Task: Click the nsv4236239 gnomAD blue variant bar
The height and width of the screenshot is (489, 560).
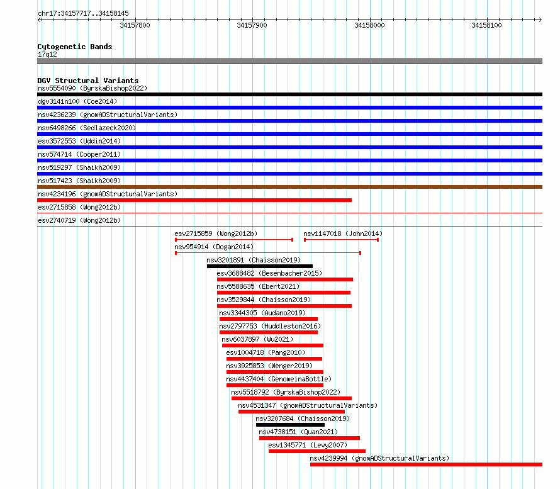Action: point(289,121)
